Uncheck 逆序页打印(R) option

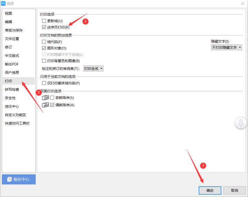(x=44, y=27)
